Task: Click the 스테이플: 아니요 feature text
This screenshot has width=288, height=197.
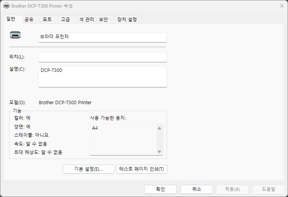Action: pyautogui.click(x=32, y=135)
